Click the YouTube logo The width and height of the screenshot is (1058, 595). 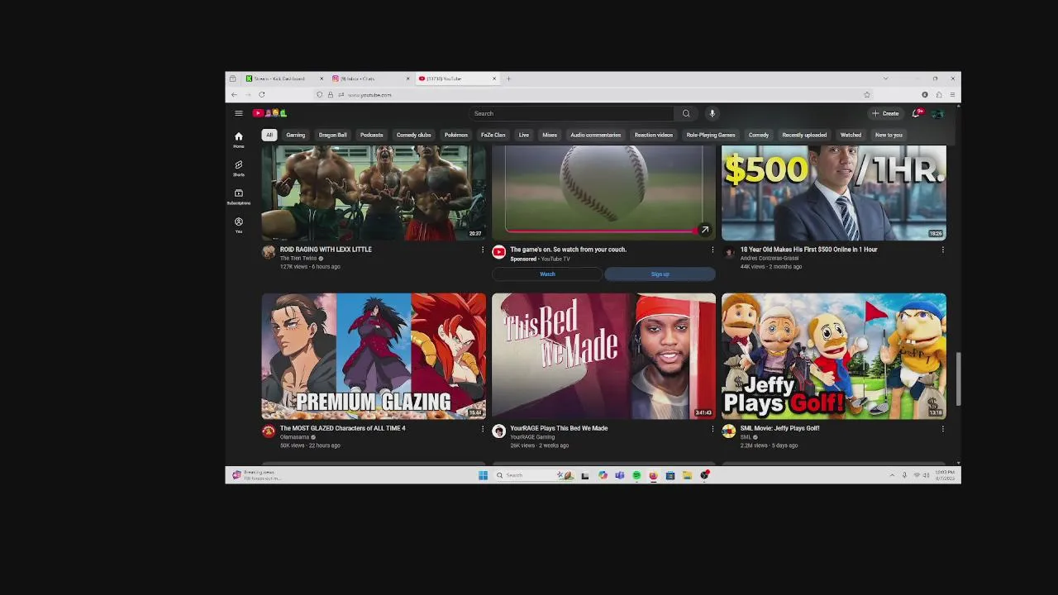(269, 113)
